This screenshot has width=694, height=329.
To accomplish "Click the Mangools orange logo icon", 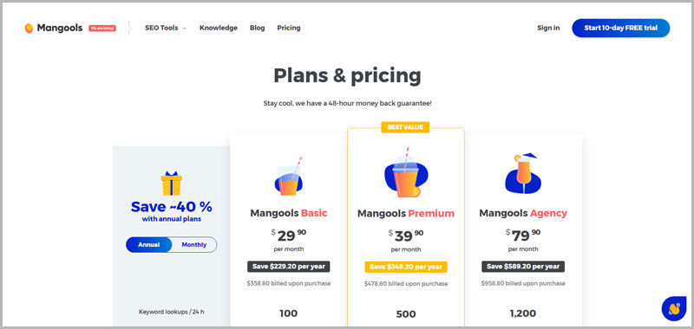I will tap(29, 28).
